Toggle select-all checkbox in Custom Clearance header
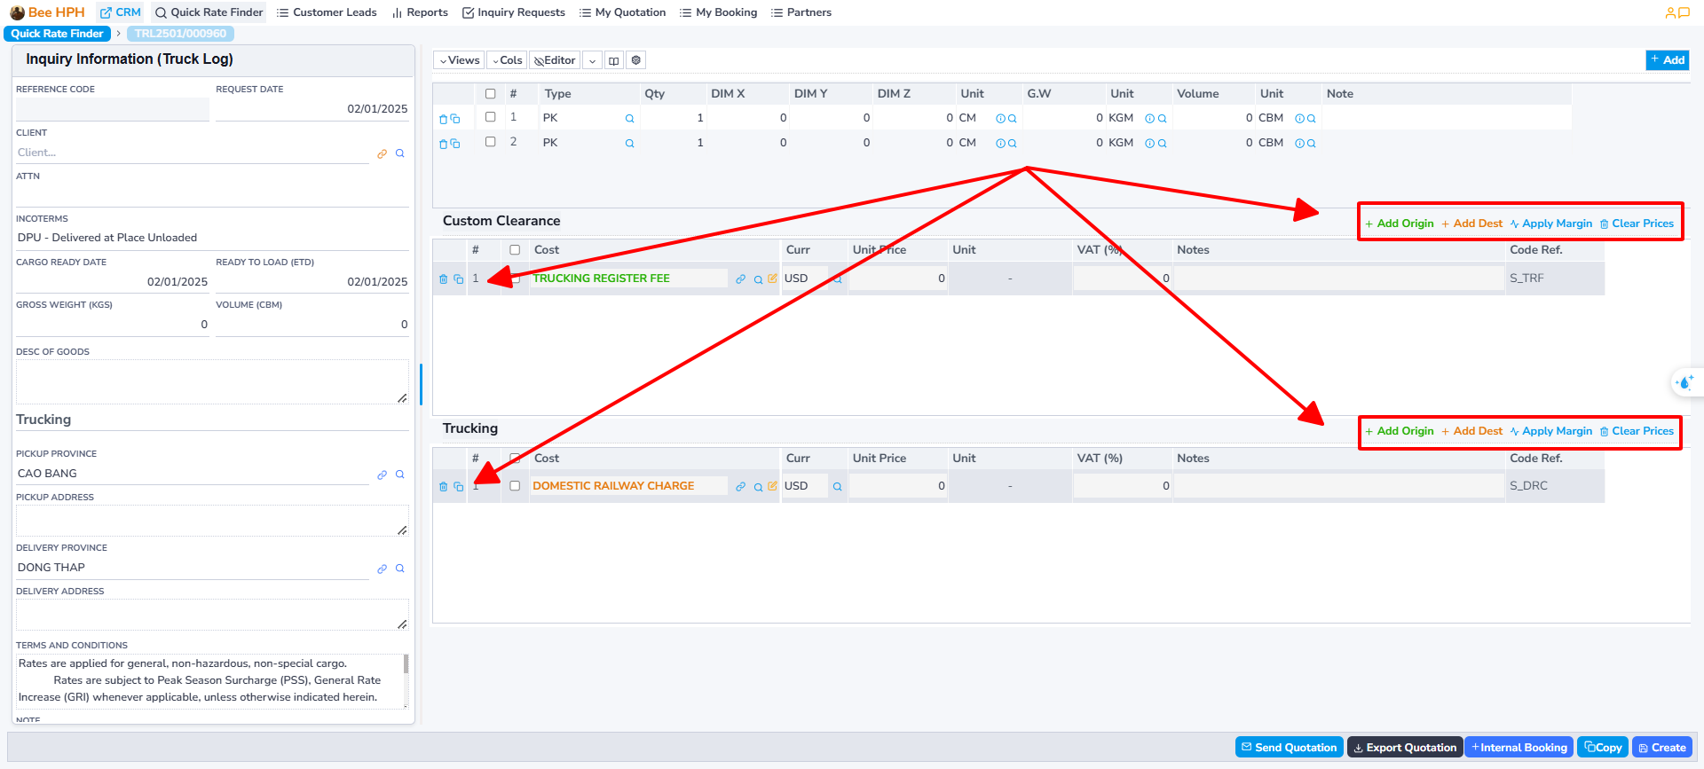The height and width of the screenshot is (769, 1704). click(515, 250)
